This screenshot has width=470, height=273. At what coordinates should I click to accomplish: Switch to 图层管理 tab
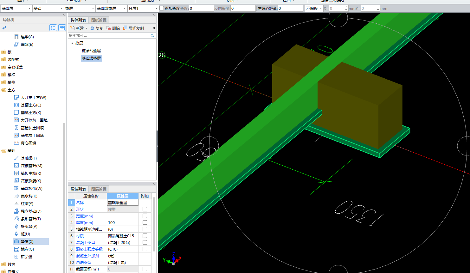pyautogui.click(x=99, y=189)
